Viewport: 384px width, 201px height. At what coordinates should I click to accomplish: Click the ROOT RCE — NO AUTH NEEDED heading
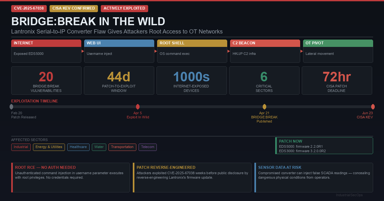pyautogui.click(x=45, y=167)
